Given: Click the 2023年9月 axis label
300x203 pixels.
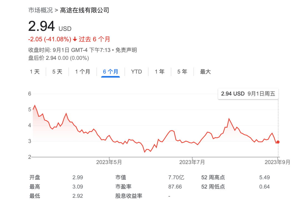Looking at the screenshot, I should point(277,162).
